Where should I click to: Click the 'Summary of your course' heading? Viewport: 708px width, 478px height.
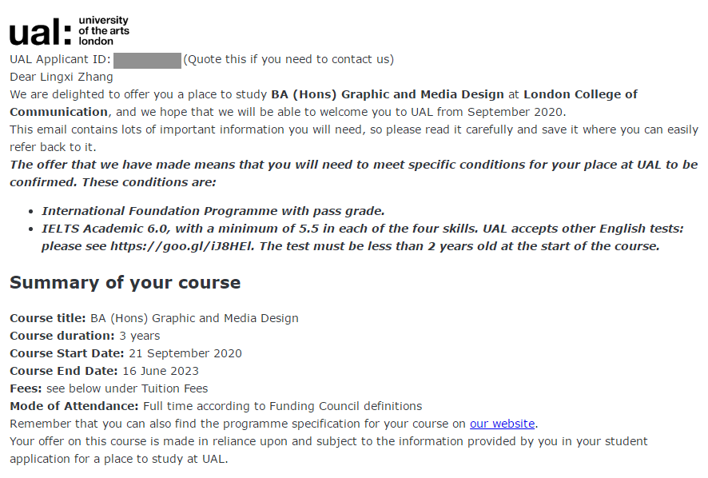(x=125, y=283)
